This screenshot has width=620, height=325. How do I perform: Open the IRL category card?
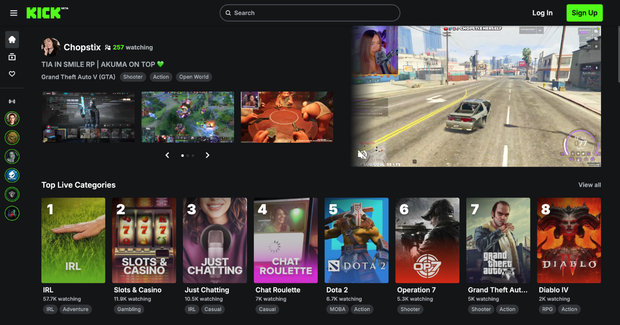coord(73,240)
